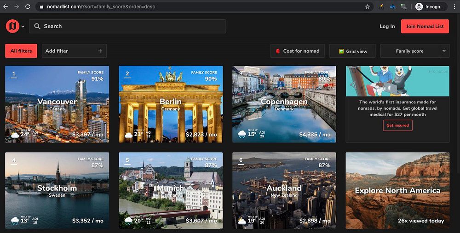This screenshot has height=233, width=460.
Task: Open All filters
Action: click(x=21, y=51)
